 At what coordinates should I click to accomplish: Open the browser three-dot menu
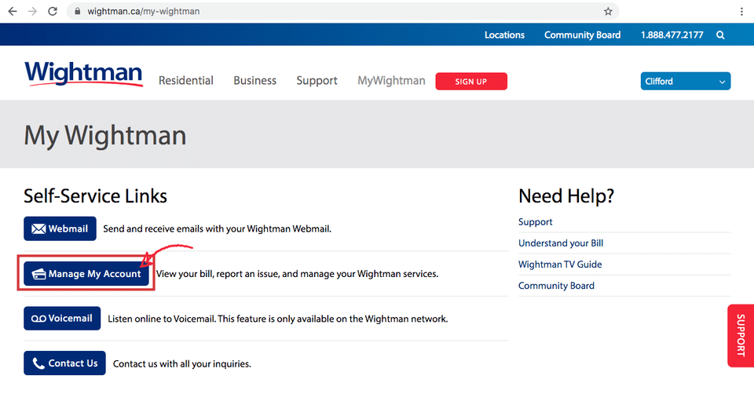(741, 11)
